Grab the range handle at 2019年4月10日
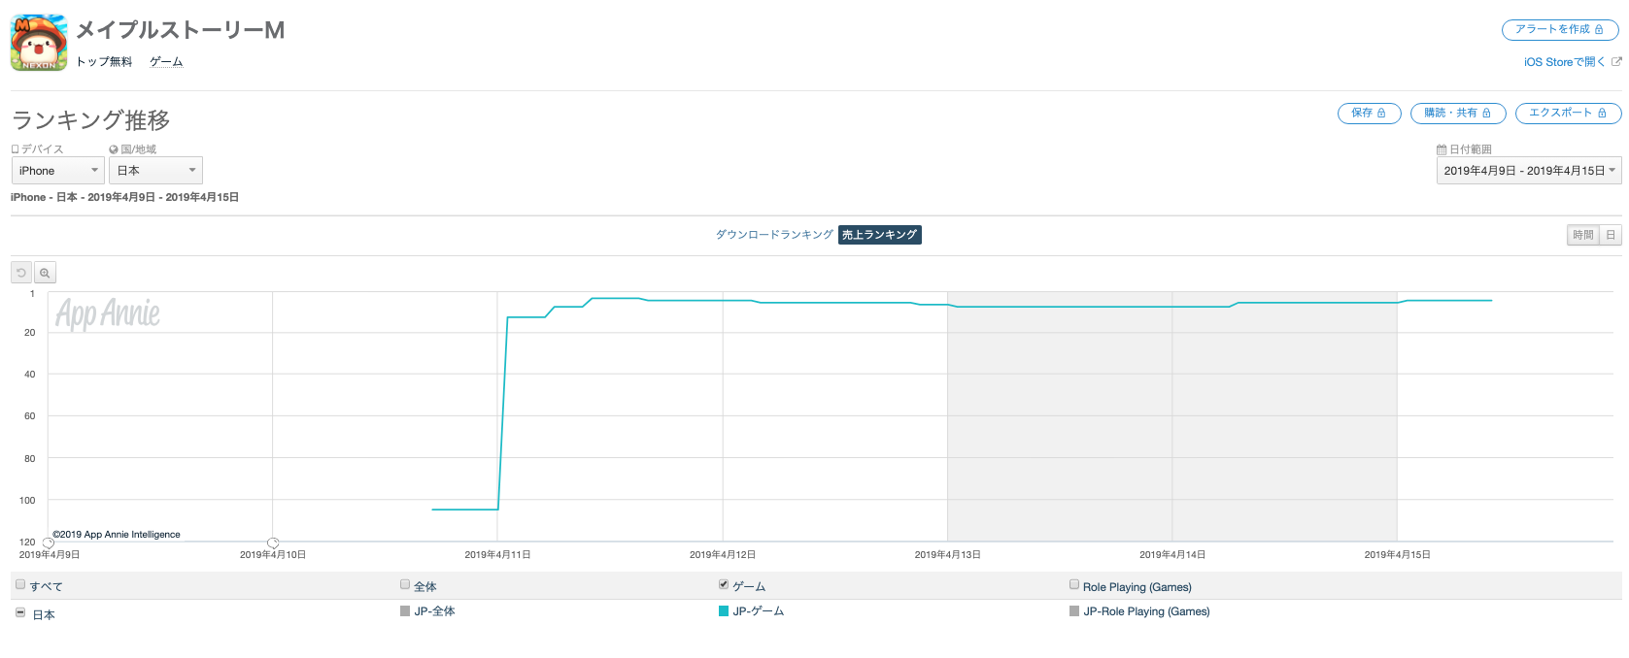This screenshot has height=658, width=1629. (x=273, y=543)
